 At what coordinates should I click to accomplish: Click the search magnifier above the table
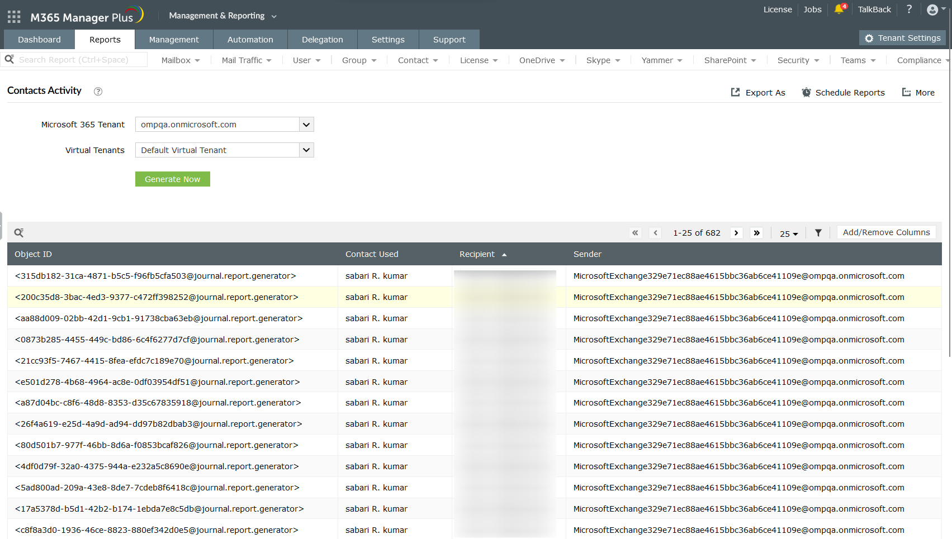[x=19, y=232]
